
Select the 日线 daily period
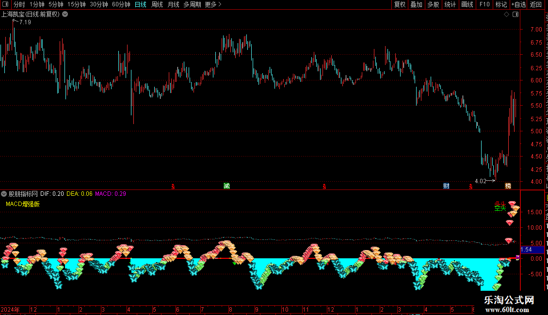coord(141,4)
